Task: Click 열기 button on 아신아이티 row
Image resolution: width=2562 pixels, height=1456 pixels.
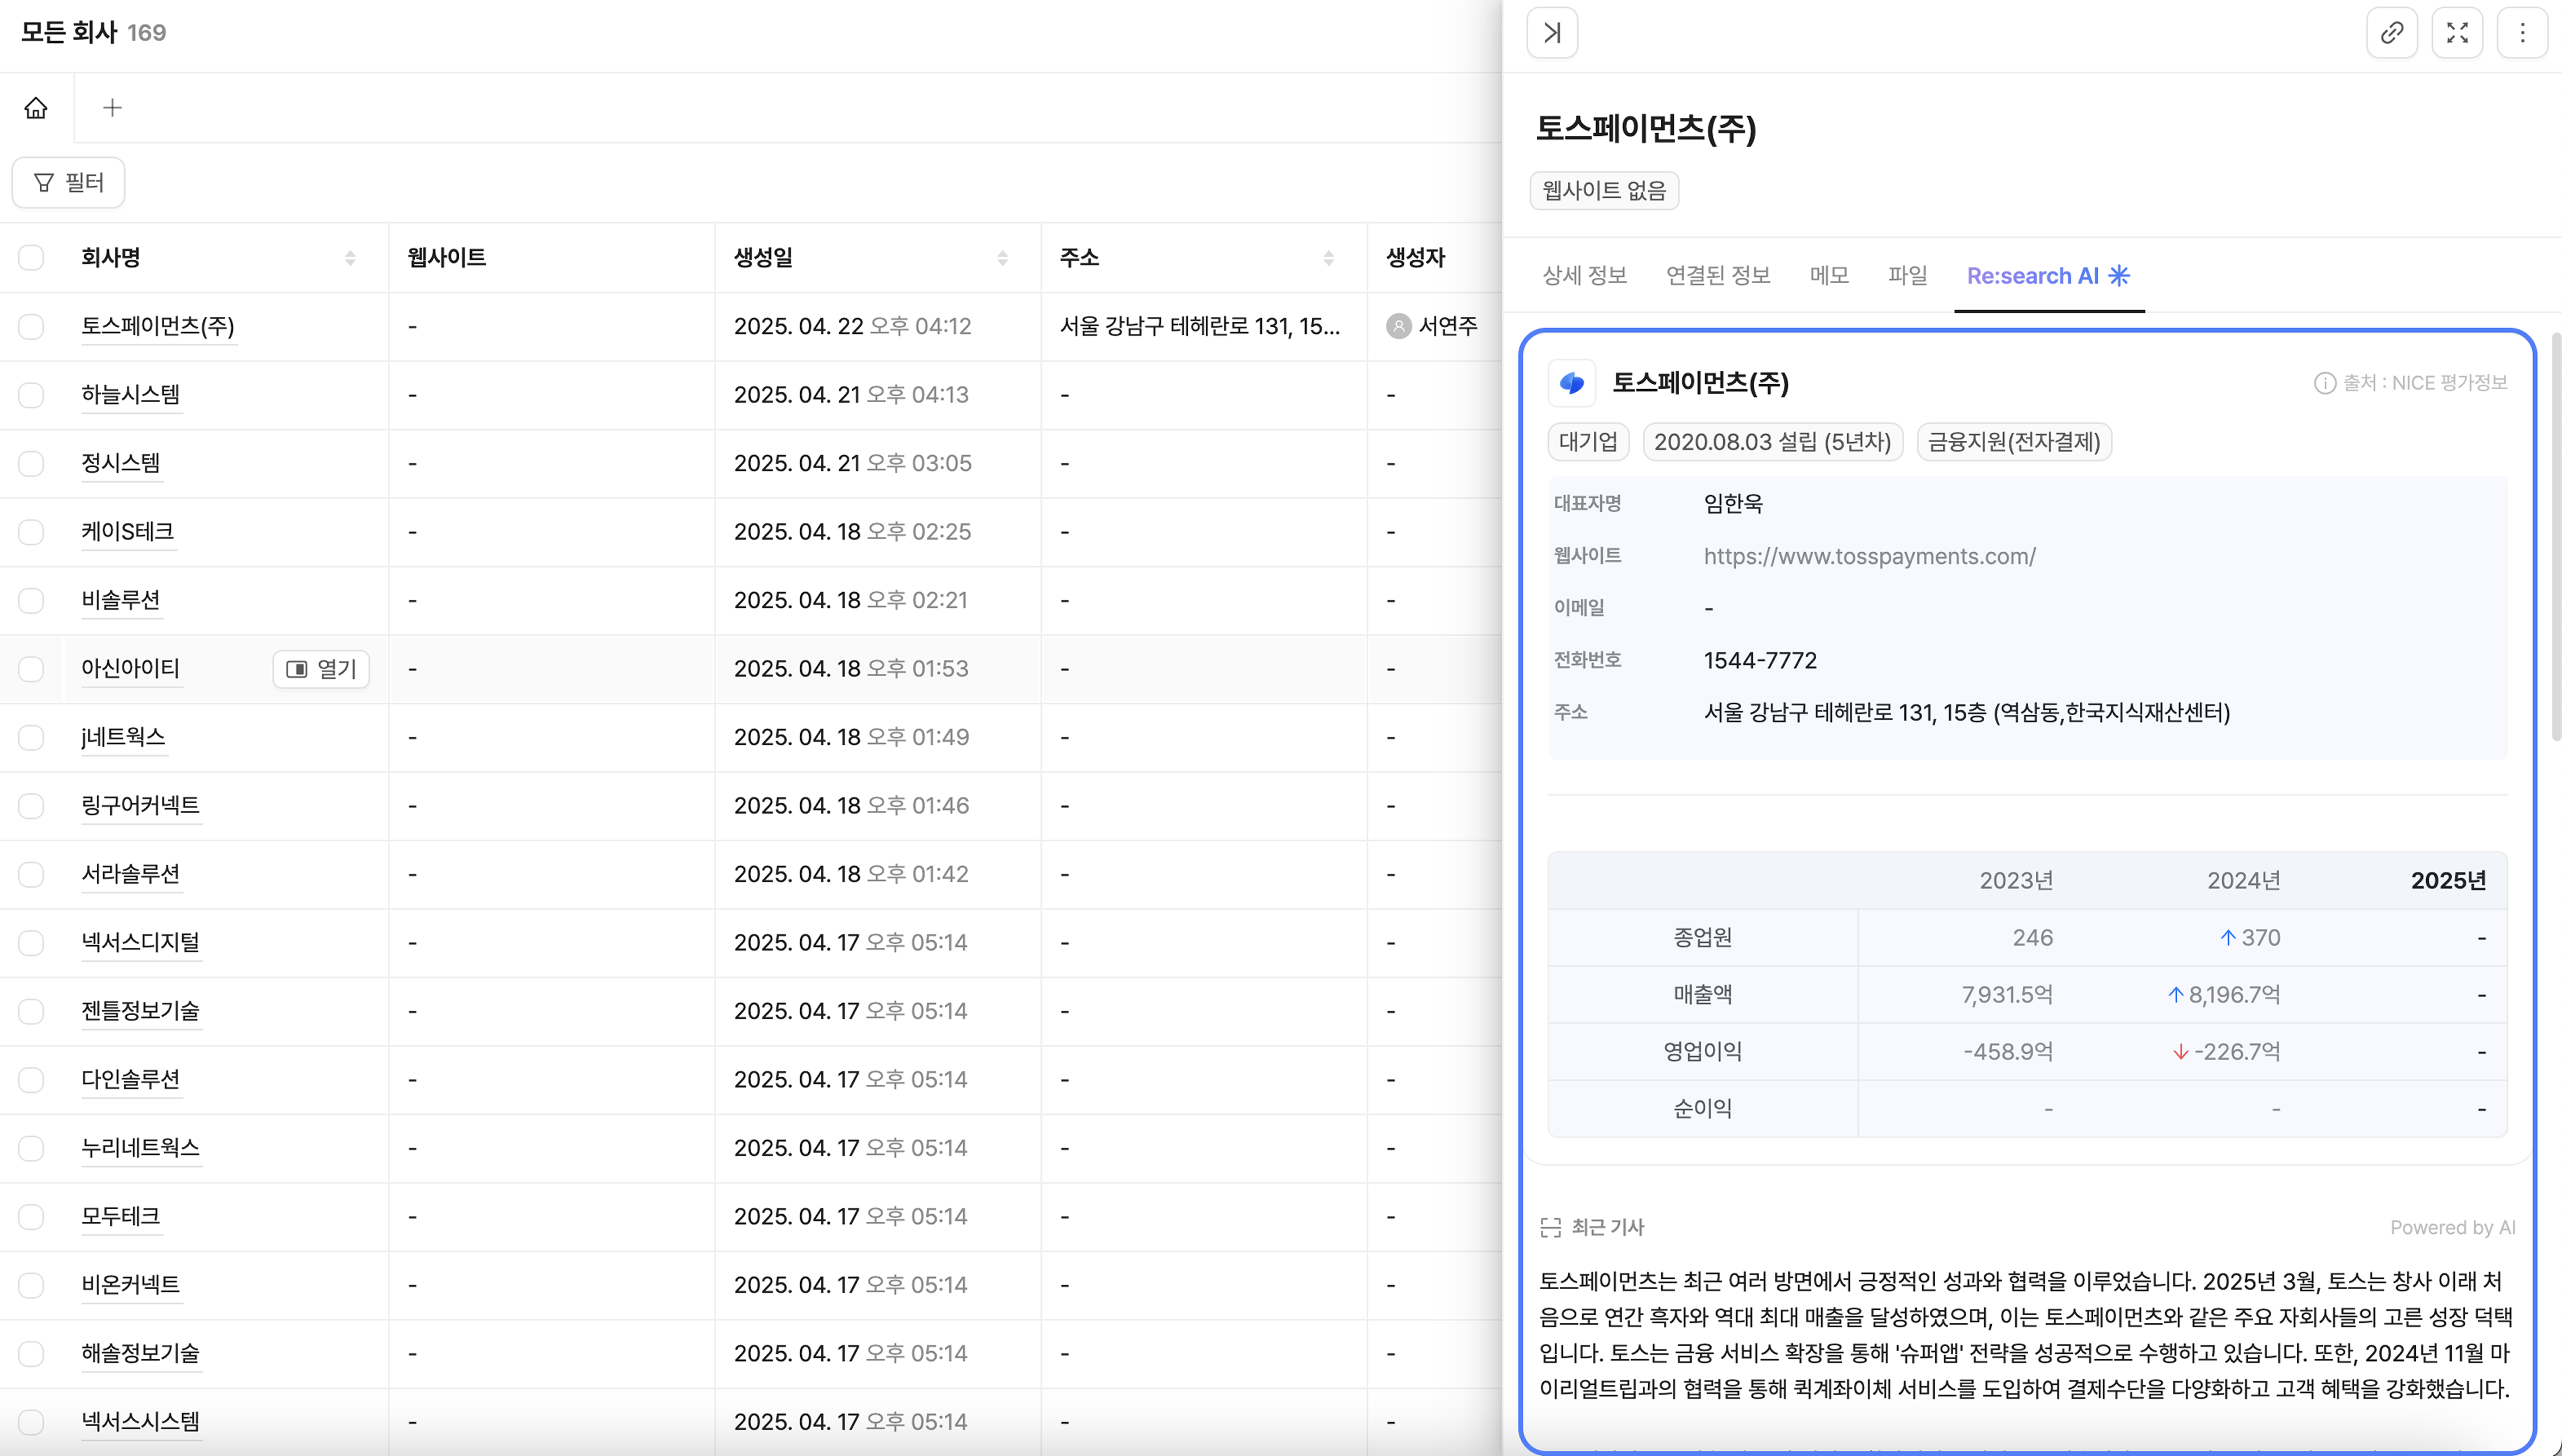Action: (321, 668)
